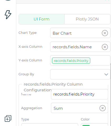Open the lightning bolt actions sidebar icon
This screenshot has width=111, height=126.
(x=8, y=15)
